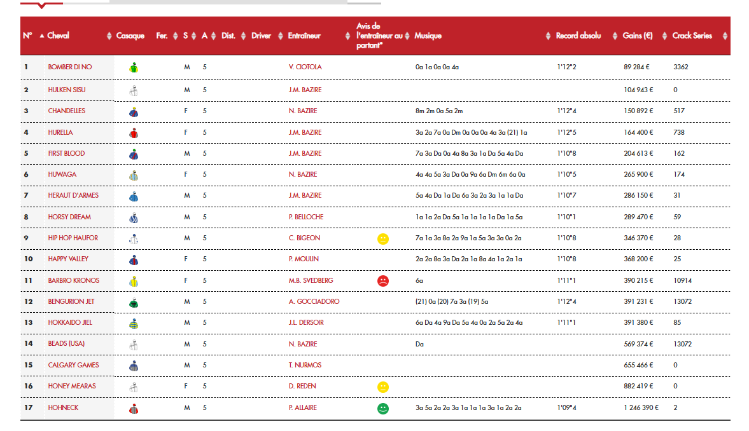Open horse BENGURION JET page
The width and height of the screenshot is (749, 431).
(x=71, y=302)
